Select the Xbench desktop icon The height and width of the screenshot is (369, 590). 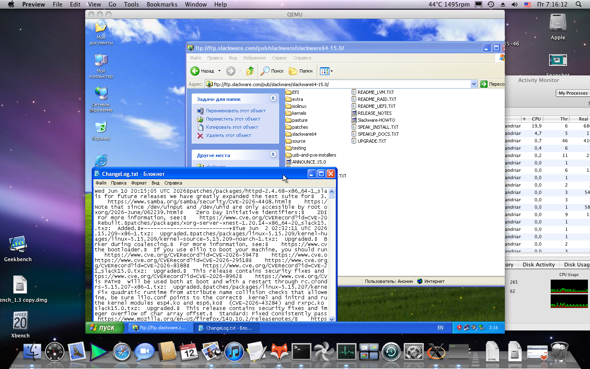pos(20,325)
